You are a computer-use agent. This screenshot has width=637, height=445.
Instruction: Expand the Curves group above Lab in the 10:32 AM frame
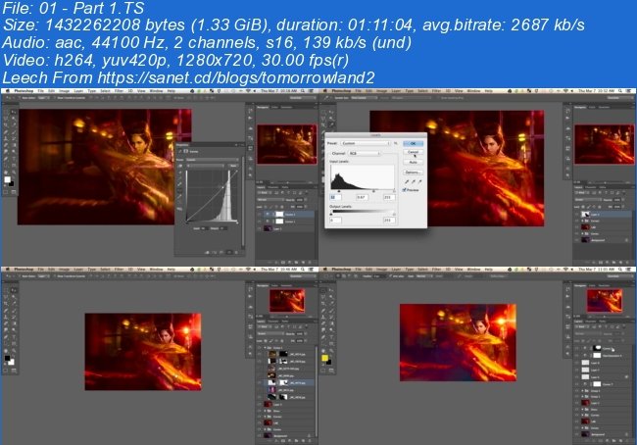[582, 221]
